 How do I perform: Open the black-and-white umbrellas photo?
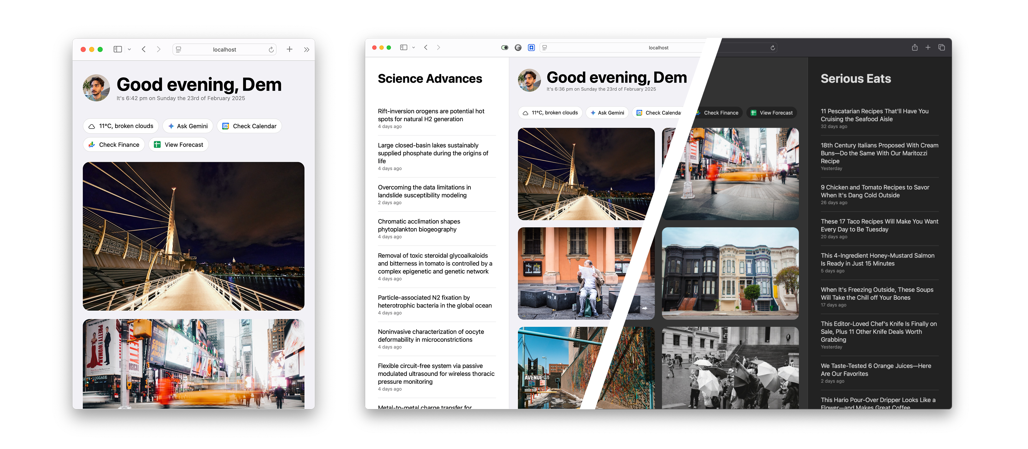[x=730, y=368]
